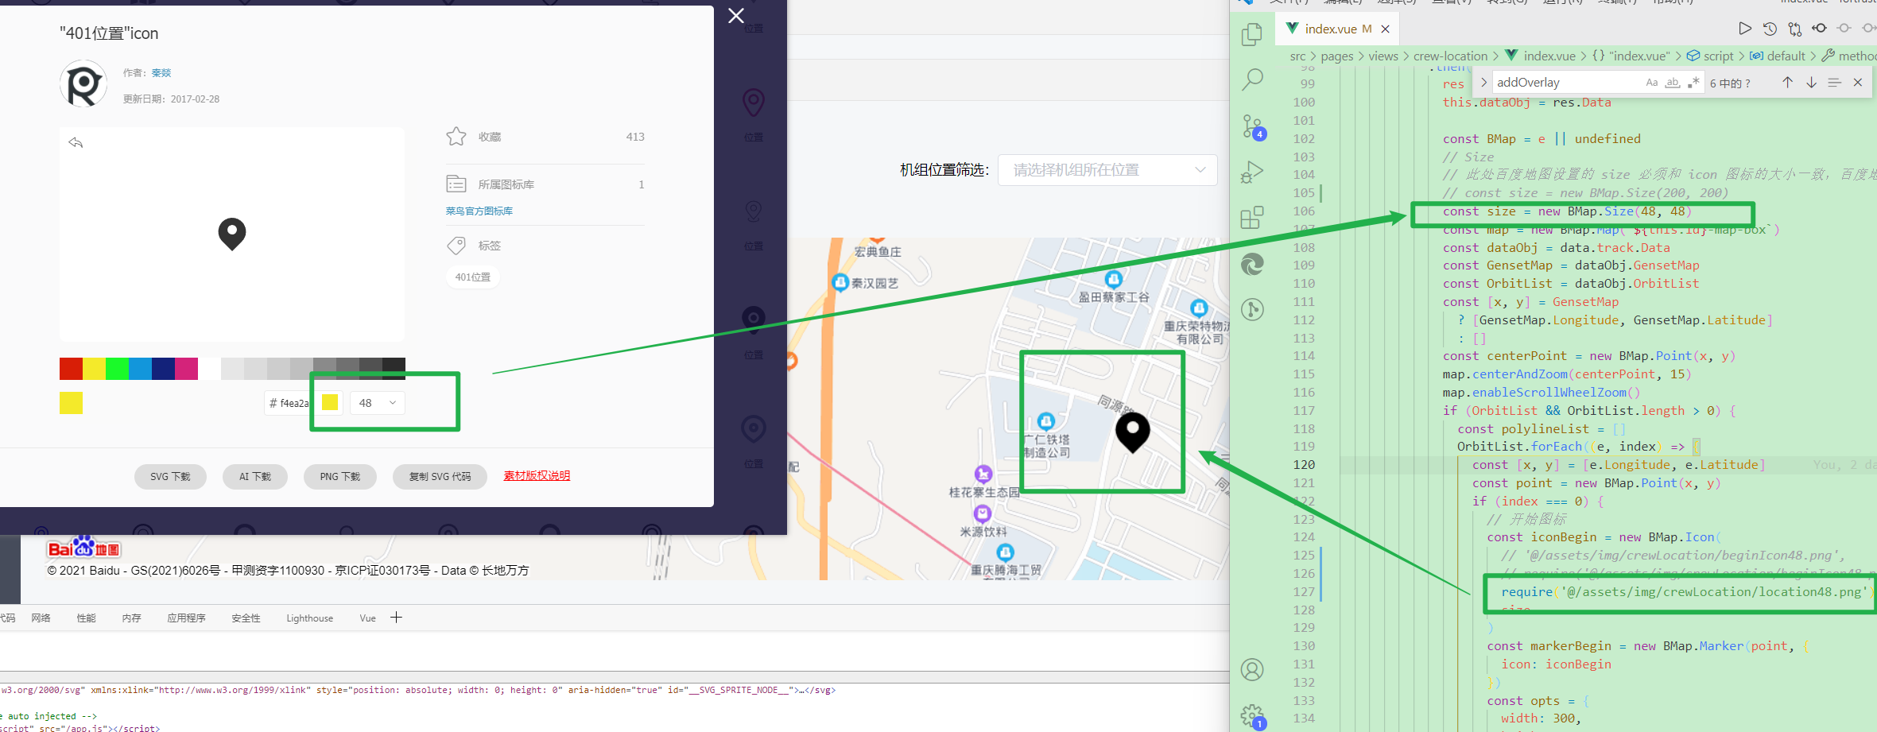Image resolution: width=1877 pixels, height=732 pixels.
Task: Toggle Match Case in find widget
Action: point(1651,83)
